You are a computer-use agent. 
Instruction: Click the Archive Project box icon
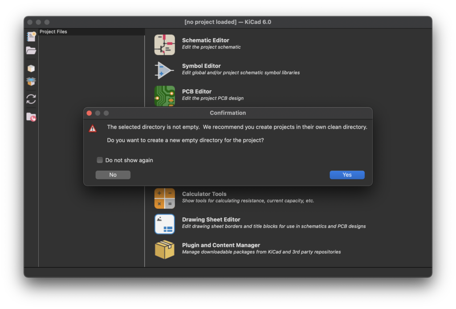coord(31,68)
